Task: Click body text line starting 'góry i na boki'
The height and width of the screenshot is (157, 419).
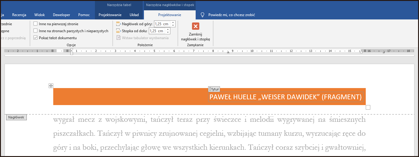Action: coord(209,148)
